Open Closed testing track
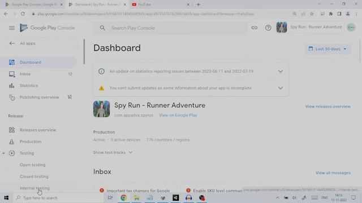The image size is (362, 203). tap(34, 176)
